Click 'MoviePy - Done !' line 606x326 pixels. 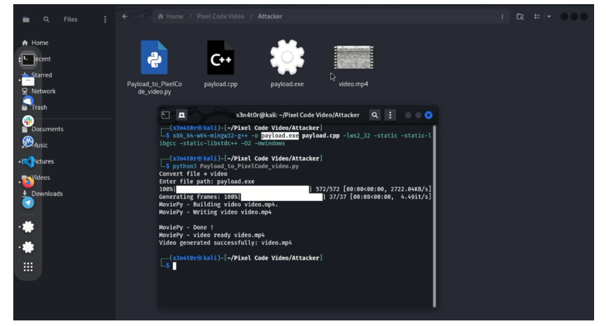click(x=186, y=228)
